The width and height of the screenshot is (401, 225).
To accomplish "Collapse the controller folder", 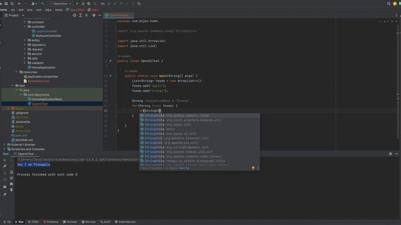I will (25, 26).
